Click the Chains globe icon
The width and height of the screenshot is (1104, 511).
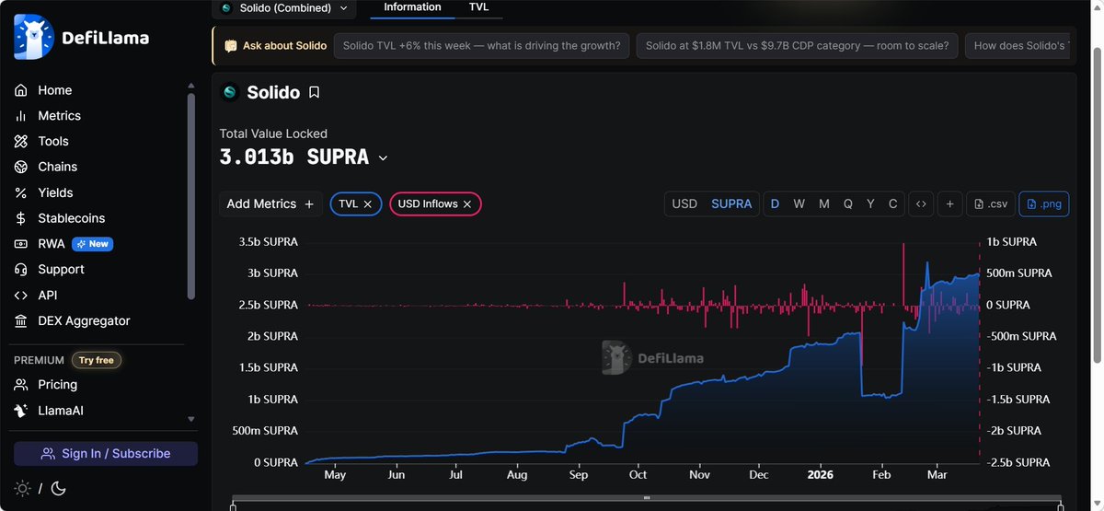point(21,167)
